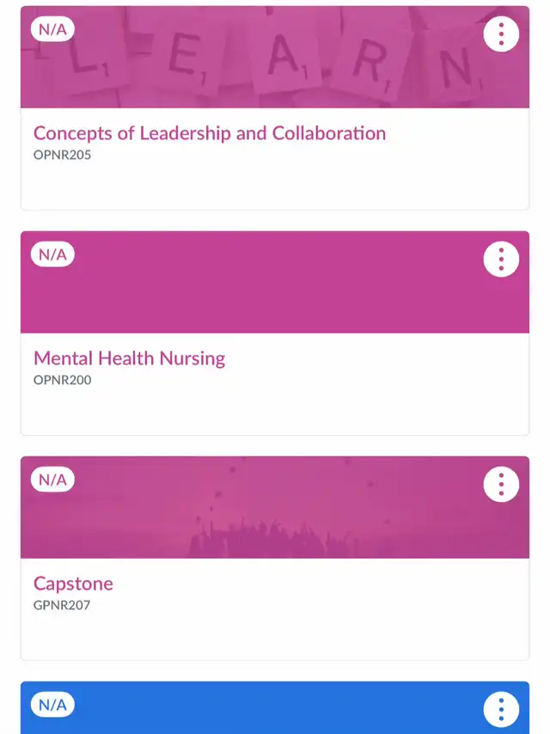Open three-dot menu on Capstone card

tap(501, 485)
